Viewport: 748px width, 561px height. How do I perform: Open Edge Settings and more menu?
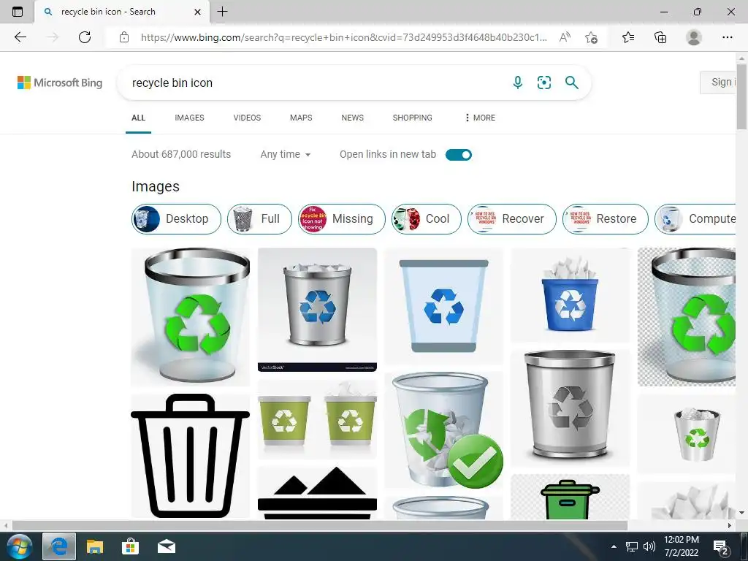click(727, 37)
